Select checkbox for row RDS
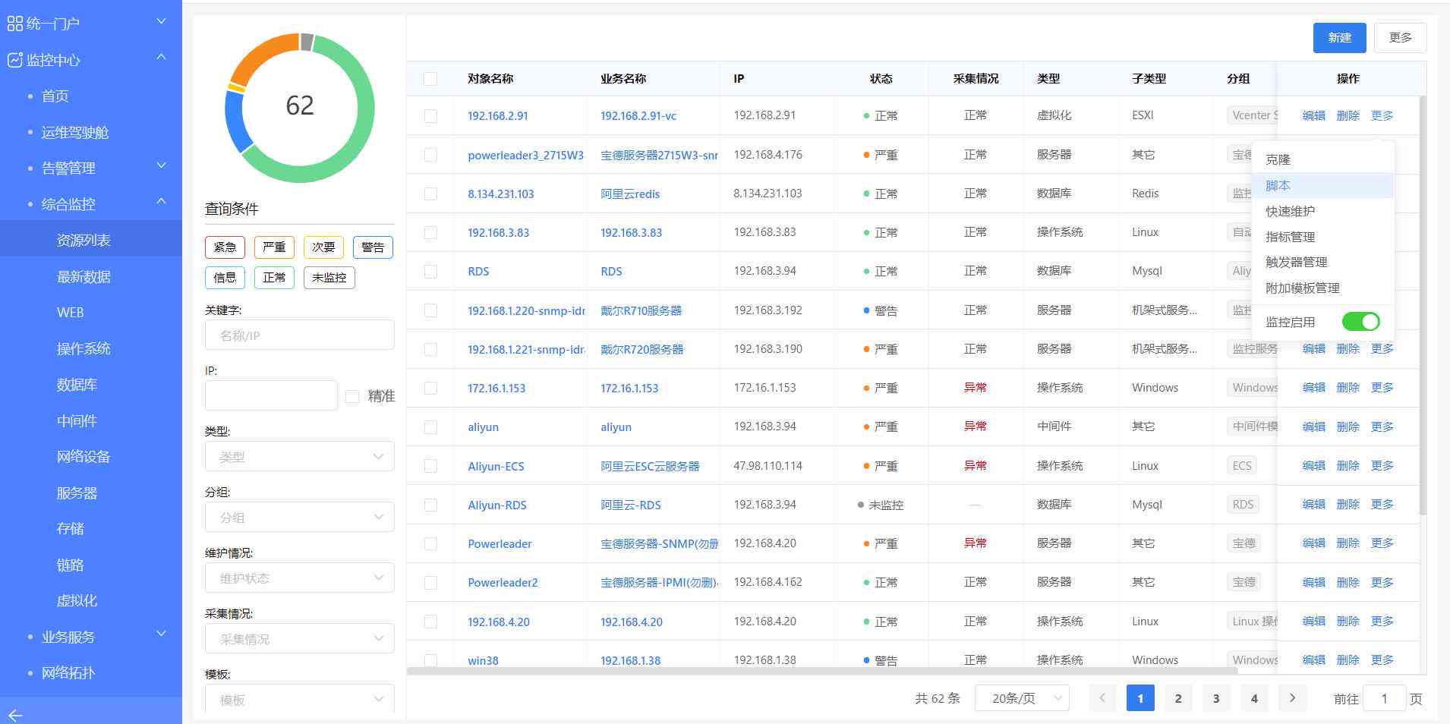The width and height of the screenshot is (1450, 724). pyautogui.click(x=430, y=271)
